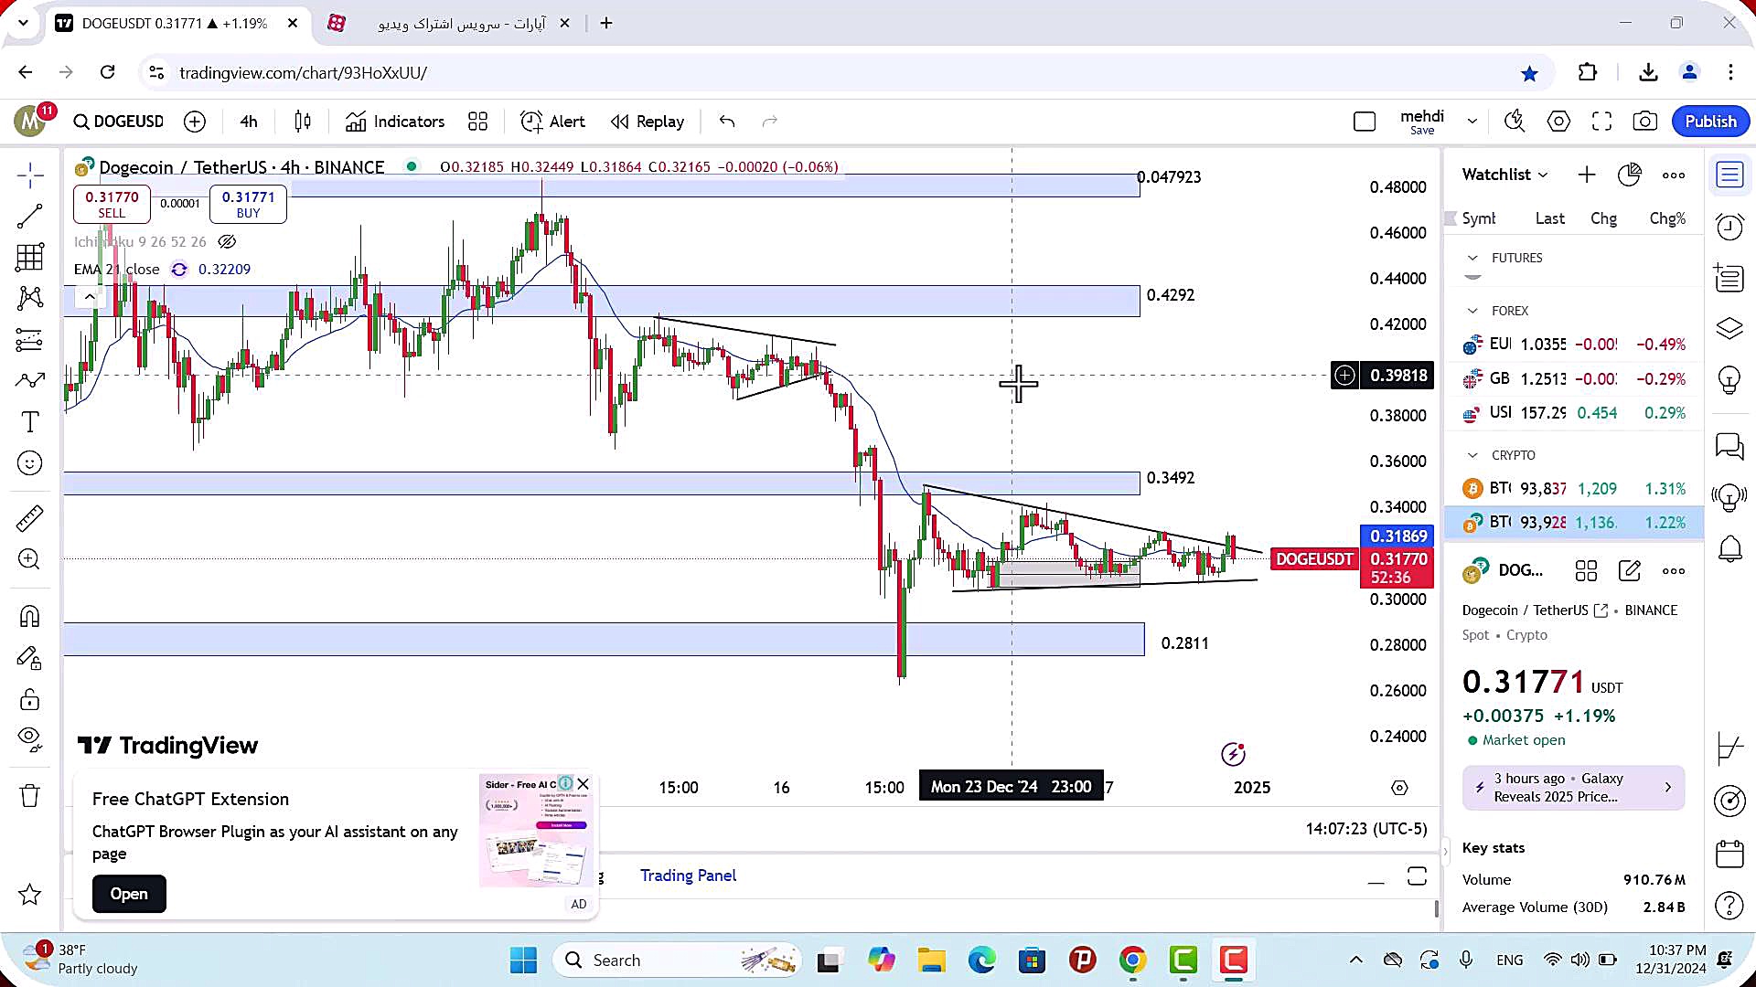This screenshot has height=987, width=1756.
Task: Open the Watchlist name dropdown
Action: point(1504,175)
